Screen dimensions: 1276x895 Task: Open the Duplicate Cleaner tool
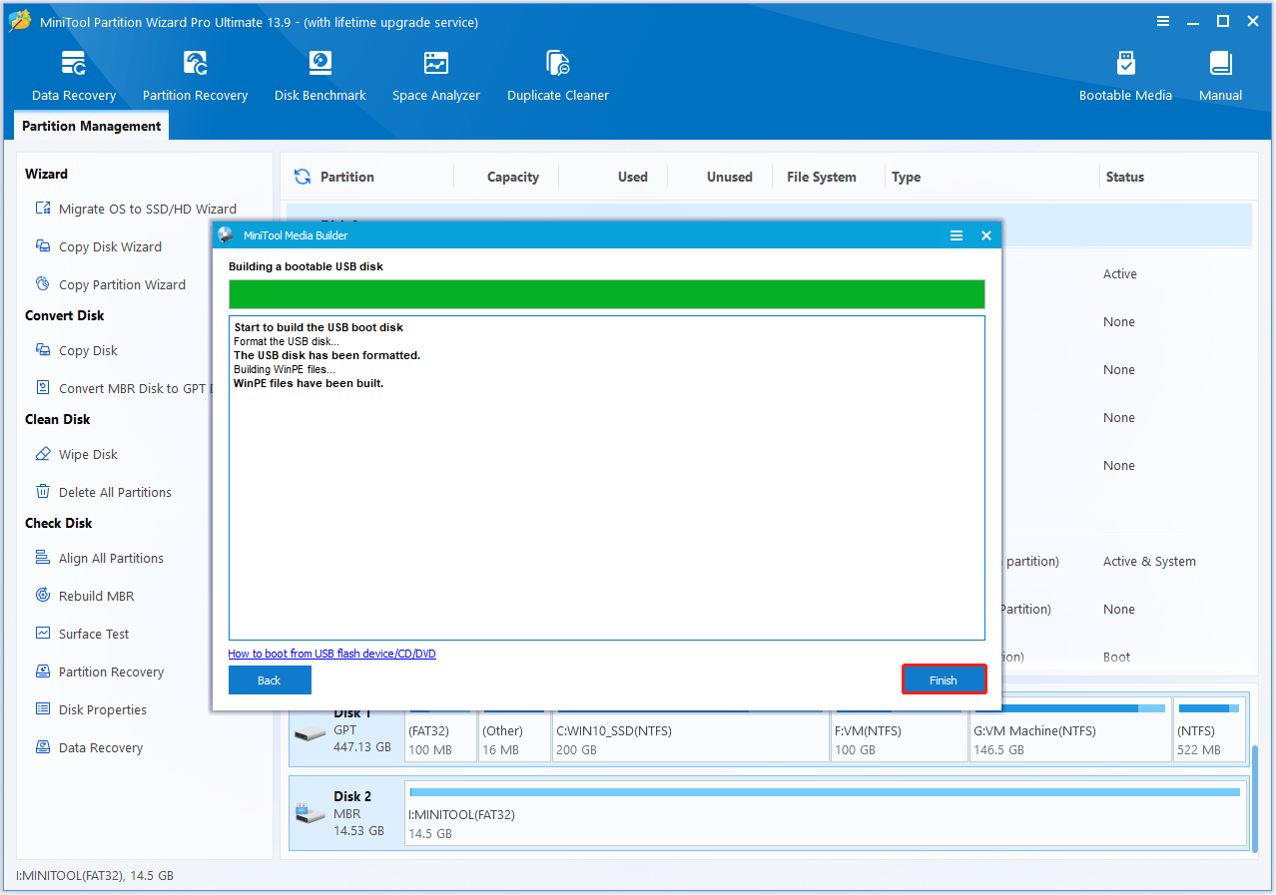coord(558,77)
